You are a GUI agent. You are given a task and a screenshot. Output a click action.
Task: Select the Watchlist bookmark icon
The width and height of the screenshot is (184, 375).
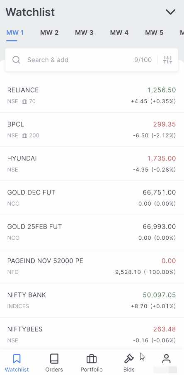[x=17, y=359]
